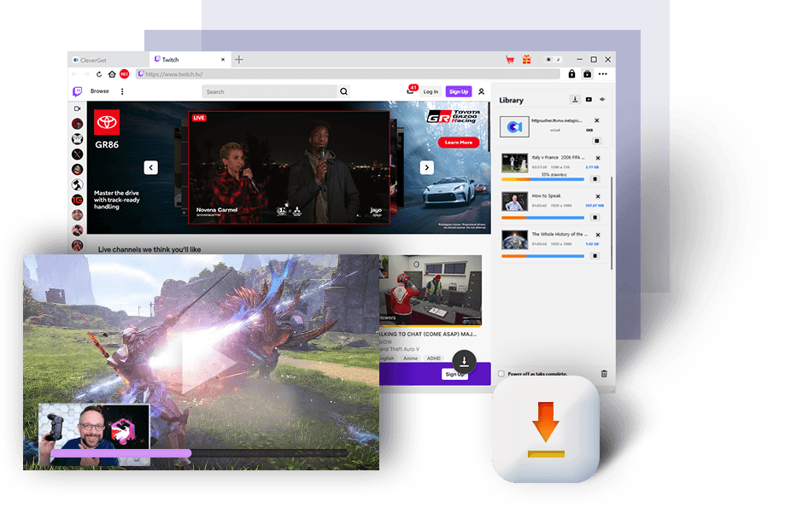Click the twitch.tv address bar
The image size is (785, 507).
pos(348,74)
